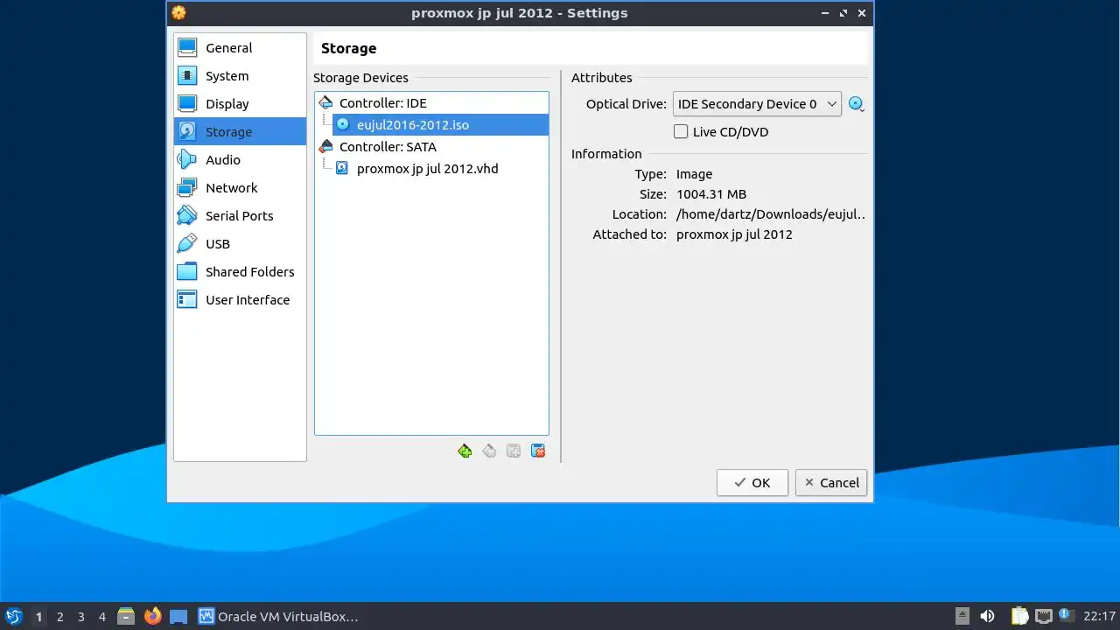Switch to workspace 4
The height and width of the screenshot is (630, 1120).
point(101,617)
